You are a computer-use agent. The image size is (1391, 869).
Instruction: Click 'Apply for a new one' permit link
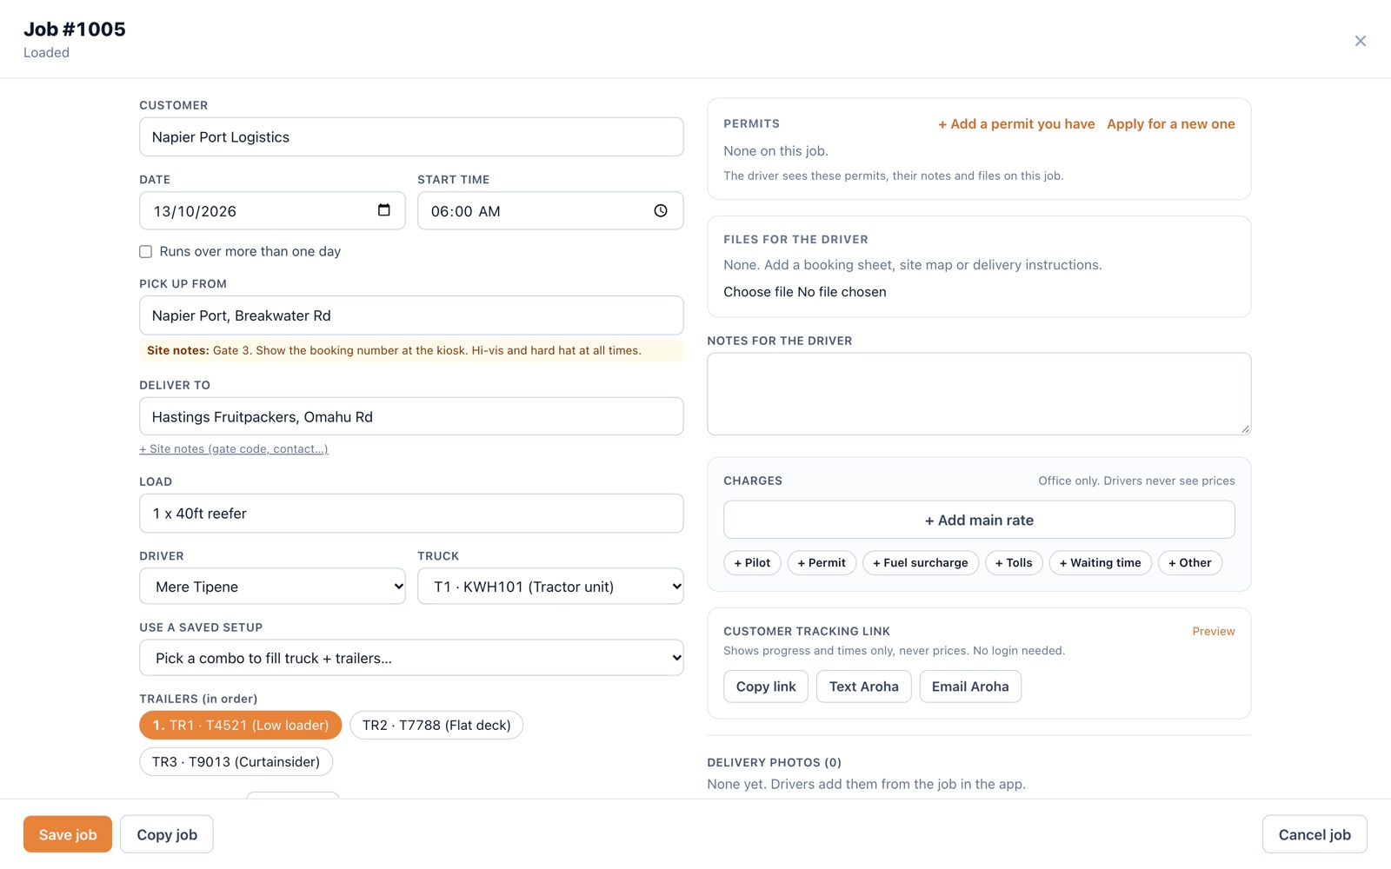tap(1170, 123)
